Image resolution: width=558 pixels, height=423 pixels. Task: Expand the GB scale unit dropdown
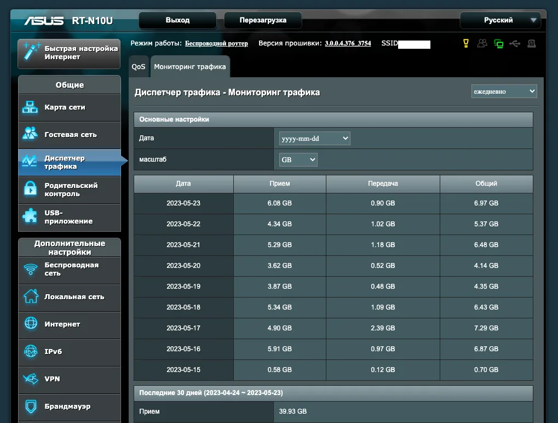click(x=298, y=159)
